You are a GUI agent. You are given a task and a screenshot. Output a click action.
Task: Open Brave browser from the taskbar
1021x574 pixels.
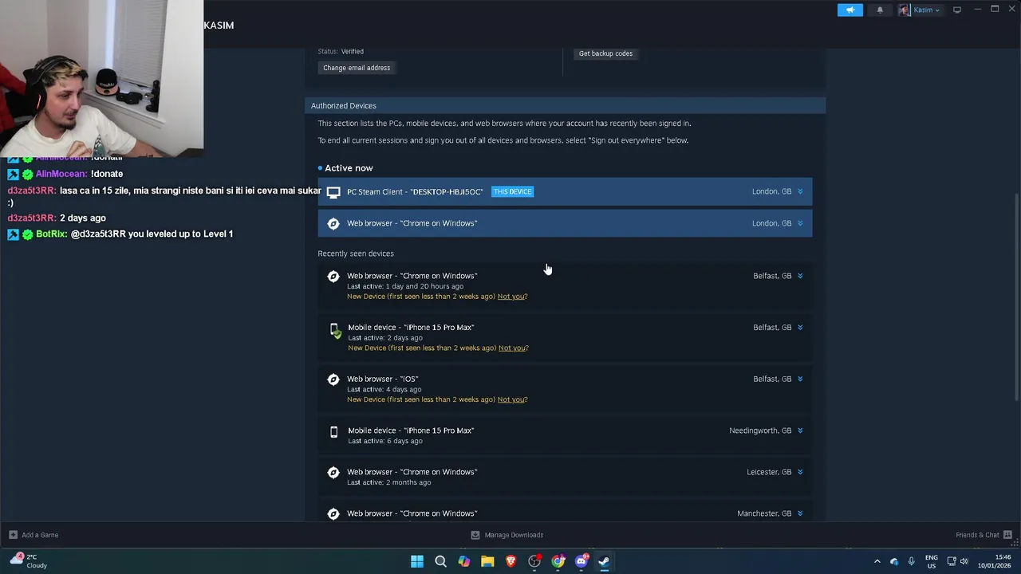tap(510, 561)
